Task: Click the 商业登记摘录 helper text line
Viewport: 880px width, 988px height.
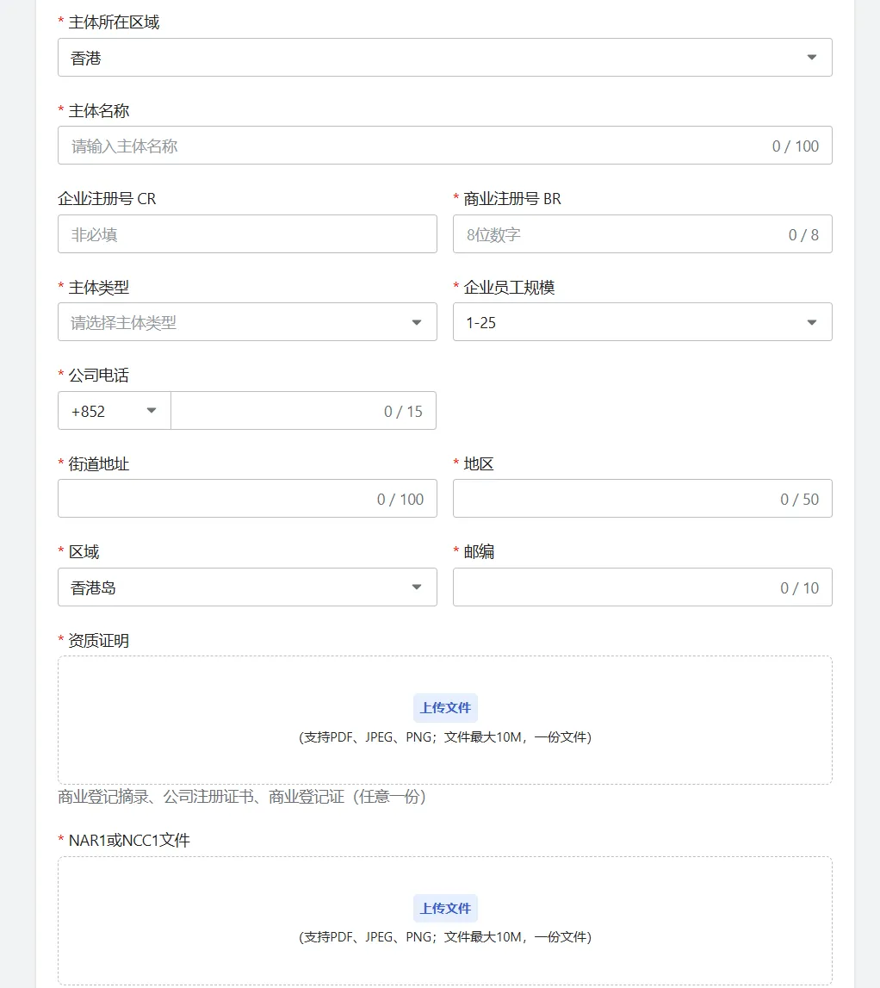Action: [242, 797]
